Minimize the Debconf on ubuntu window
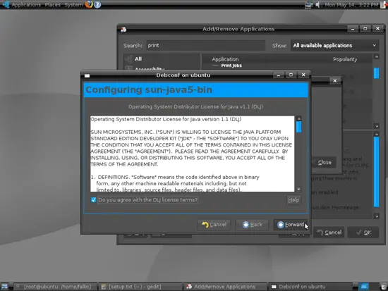388x291 pixels. pos(279,75)
